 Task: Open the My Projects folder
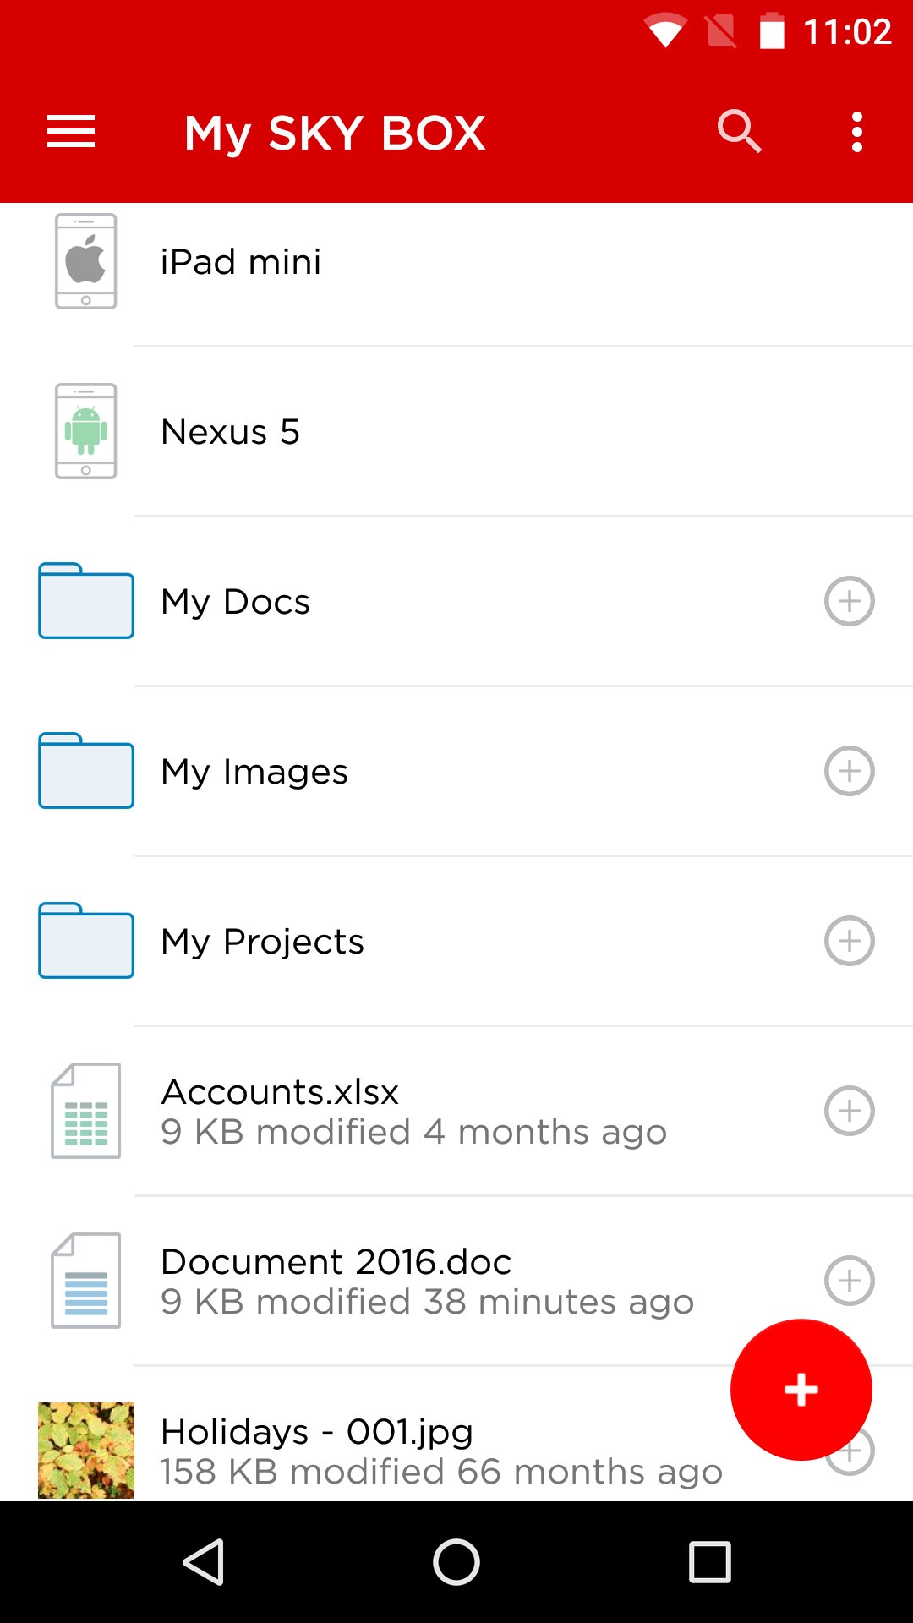(262, 942)
